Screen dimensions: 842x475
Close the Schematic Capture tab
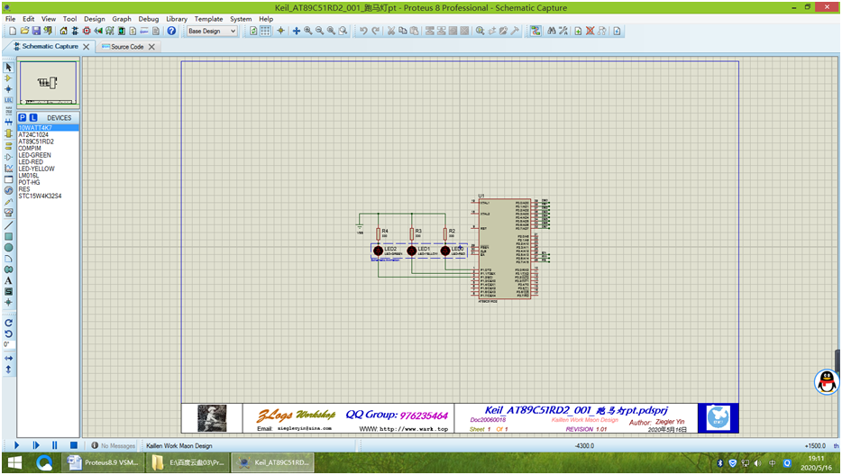86,47
